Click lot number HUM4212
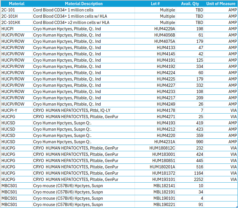This screenshot has width=238, height=208. (x=166, y=129)
